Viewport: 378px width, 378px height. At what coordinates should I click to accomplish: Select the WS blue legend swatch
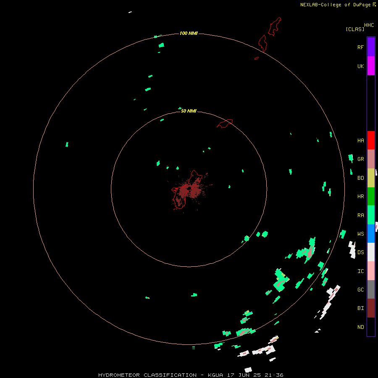tap(371, 234)
